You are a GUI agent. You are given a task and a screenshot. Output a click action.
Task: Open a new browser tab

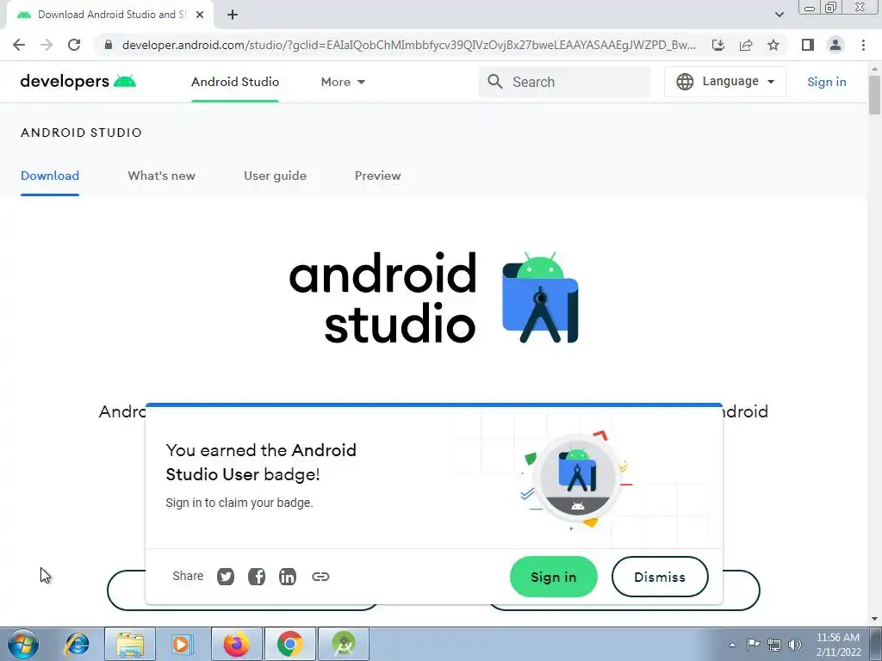233,15
